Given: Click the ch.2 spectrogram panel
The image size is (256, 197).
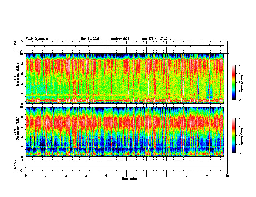Looking at the screenshot, I should click(125, 132).
